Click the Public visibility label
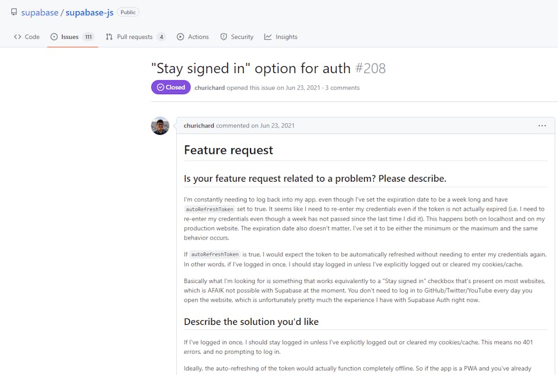This screenshot has height=375, width=558. point(128,12)
